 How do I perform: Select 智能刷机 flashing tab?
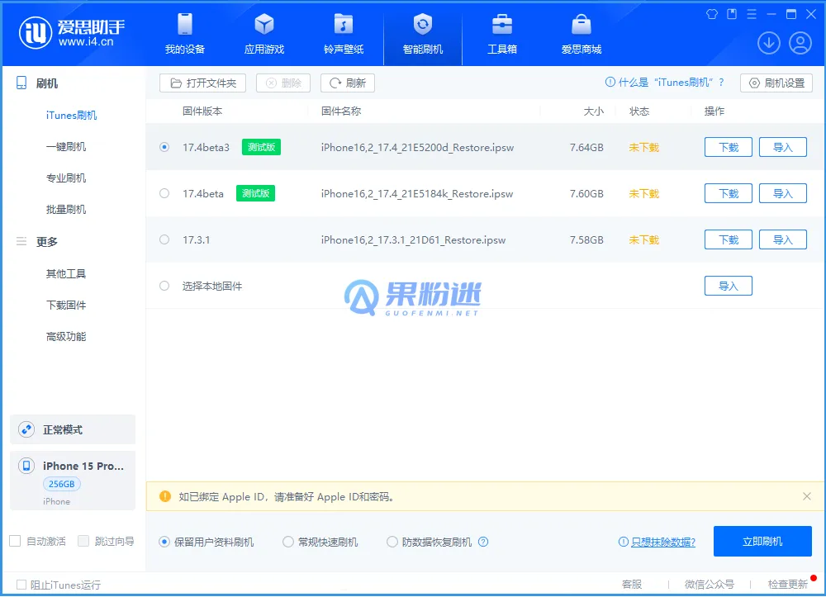point(422,34)
